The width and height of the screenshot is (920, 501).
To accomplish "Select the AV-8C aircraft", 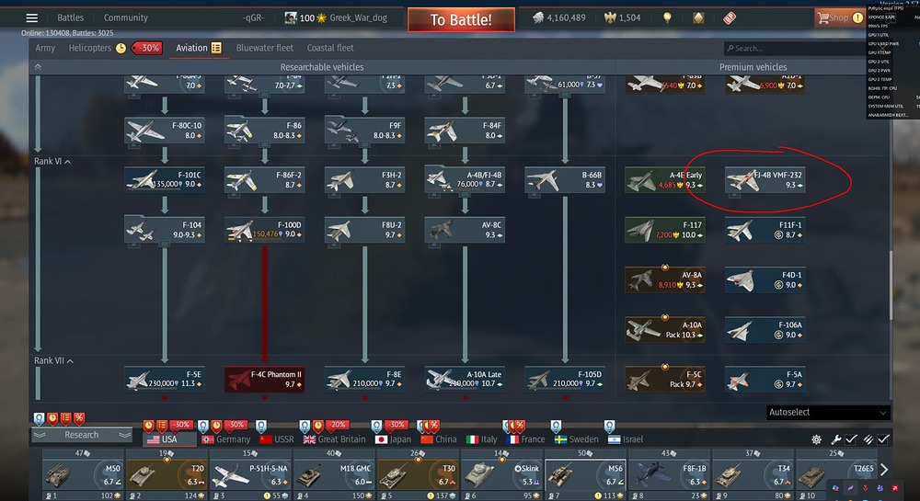I will [x=465, y=230].
